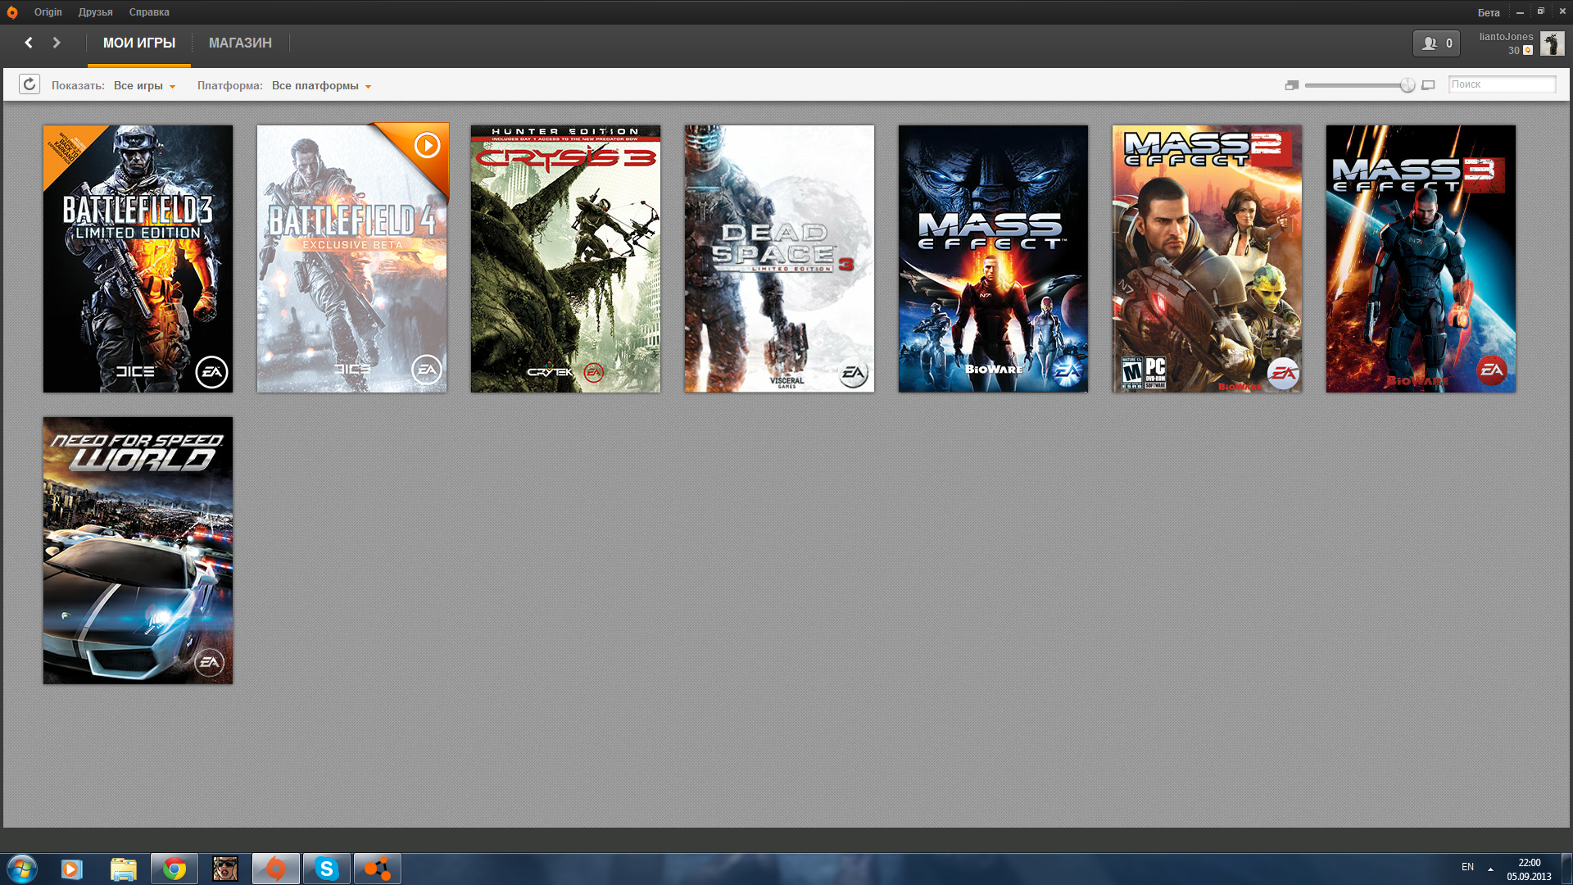The image size is (1573, 885).
Task: Click the Origin logo icon
Action: point(11,12)
